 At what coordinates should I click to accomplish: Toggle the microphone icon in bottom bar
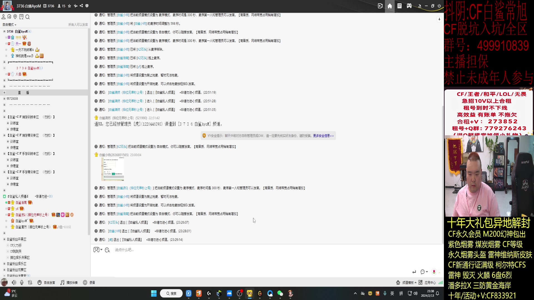point(22,282)
